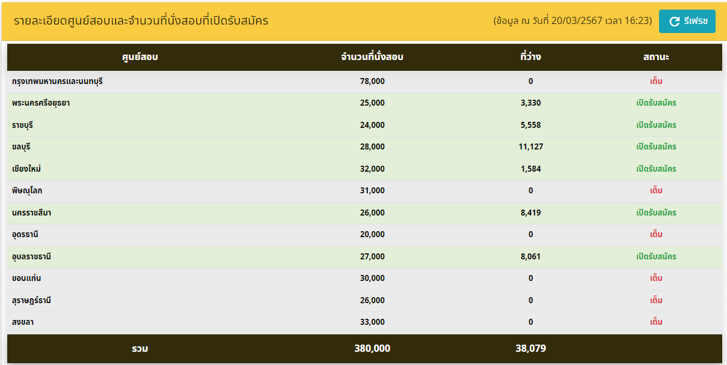This screenshot has width=727, height=365.
Task: Click the 8,419 vacancy value
Action: click(531, 213)
